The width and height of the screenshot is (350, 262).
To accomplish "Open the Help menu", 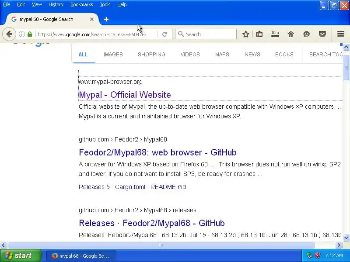I will pyautogui.click(x=122, y=4).
